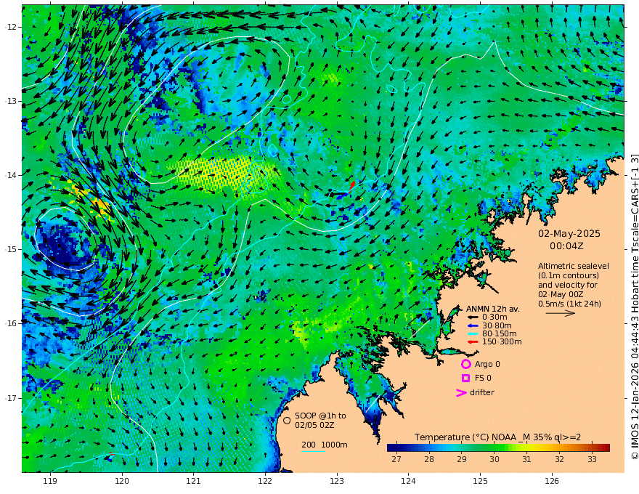
Task: Click the longitude 122 axis label
Action: click(x=265, y=481)
